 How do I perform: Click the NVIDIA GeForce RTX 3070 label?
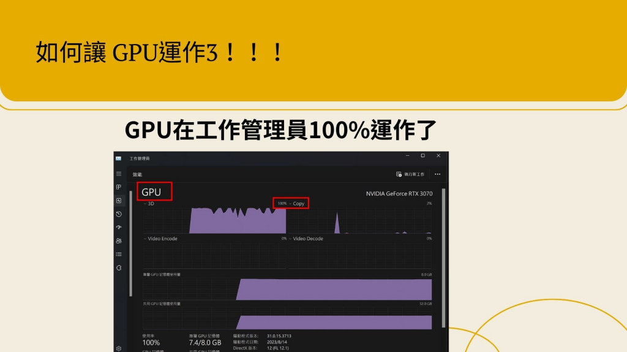[399, 194]
